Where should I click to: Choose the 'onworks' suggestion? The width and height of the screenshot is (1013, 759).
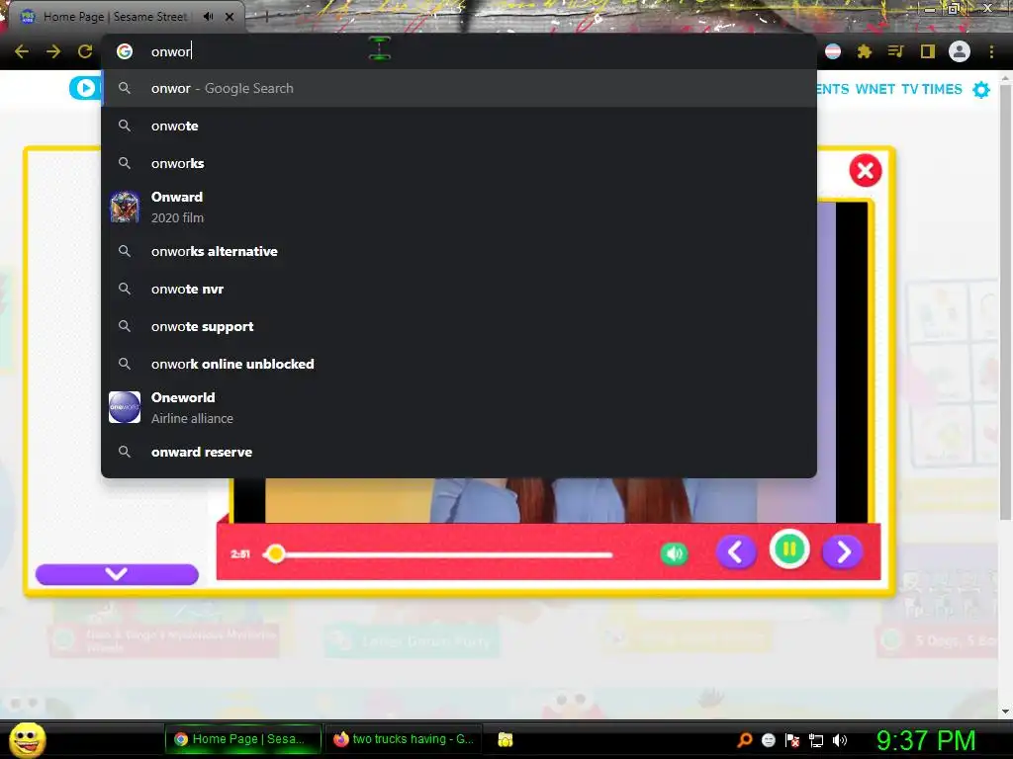[459, 163]
